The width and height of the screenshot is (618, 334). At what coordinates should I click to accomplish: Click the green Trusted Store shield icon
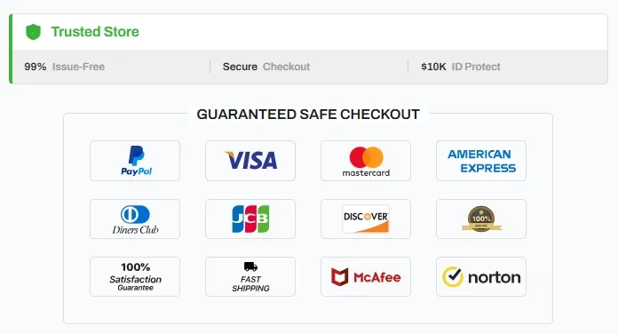[x=33, y=32]
